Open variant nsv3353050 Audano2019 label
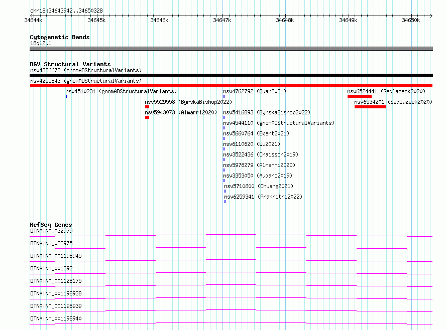 click(x=258, y=176)
